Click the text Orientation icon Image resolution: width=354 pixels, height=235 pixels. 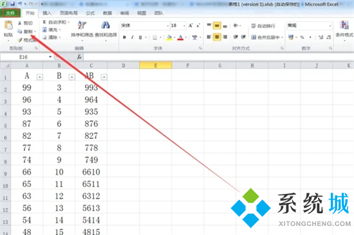click(x=236, y=26)
